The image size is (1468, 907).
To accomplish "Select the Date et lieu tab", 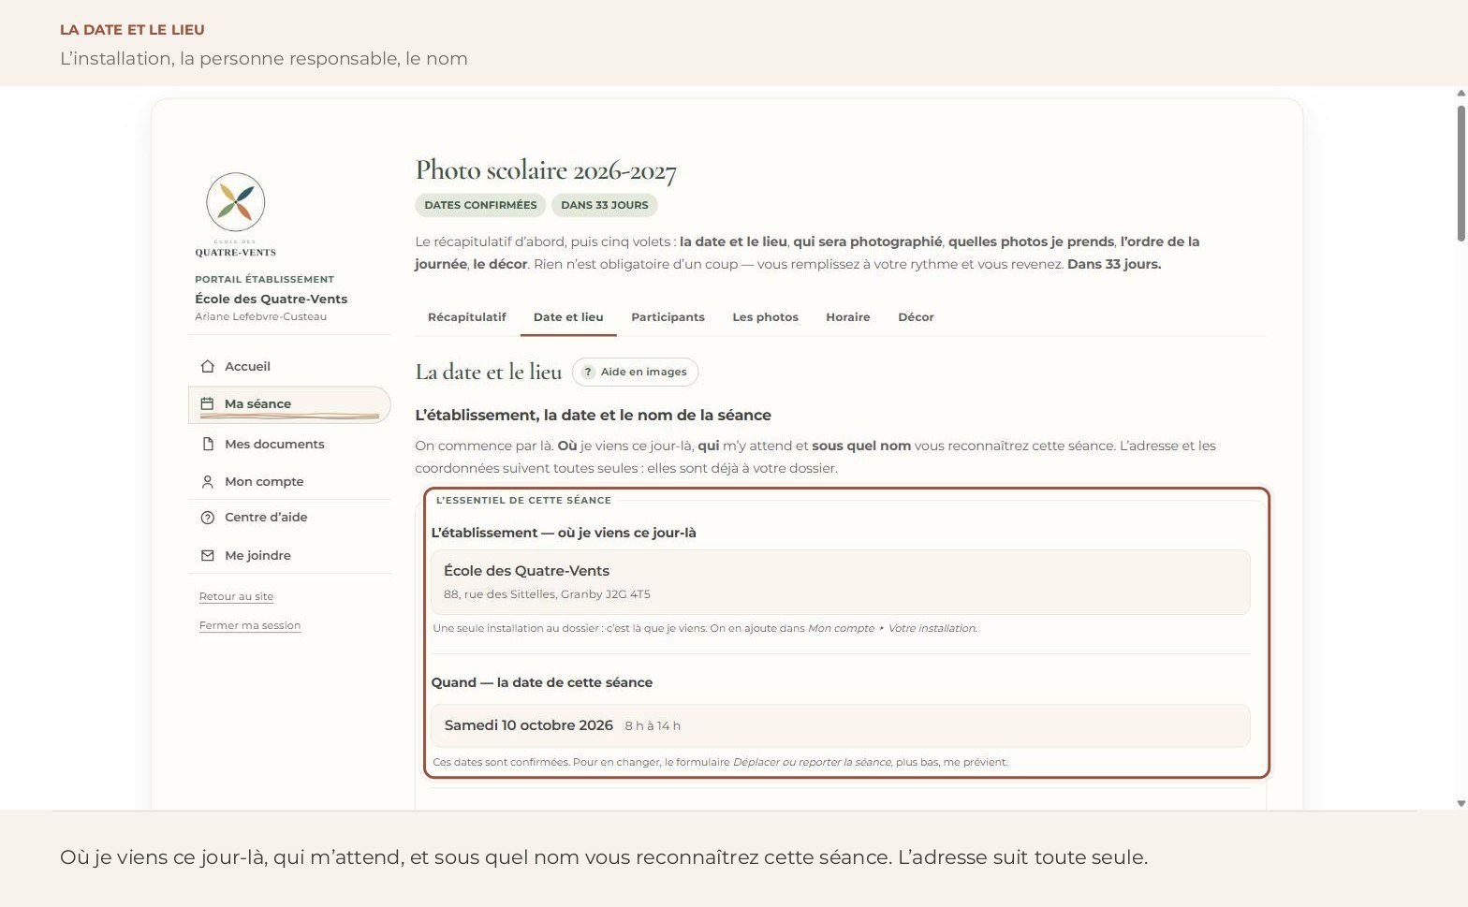I will 568,317.
